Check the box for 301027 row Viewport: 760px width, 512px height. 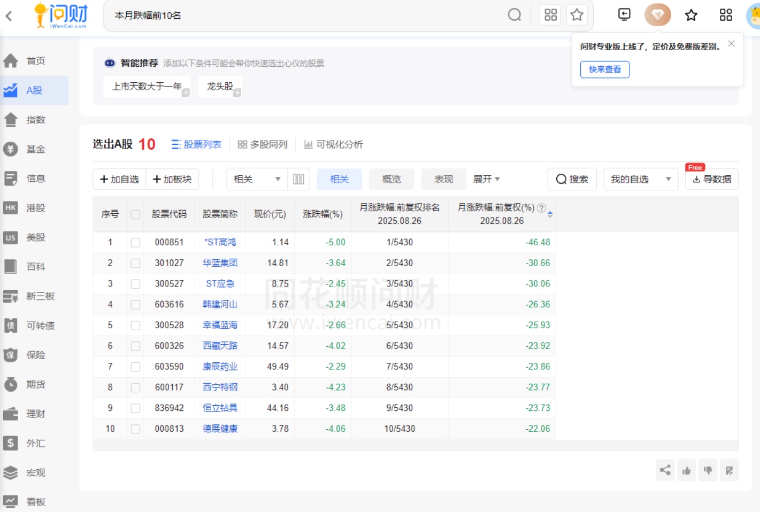(135, 263)
